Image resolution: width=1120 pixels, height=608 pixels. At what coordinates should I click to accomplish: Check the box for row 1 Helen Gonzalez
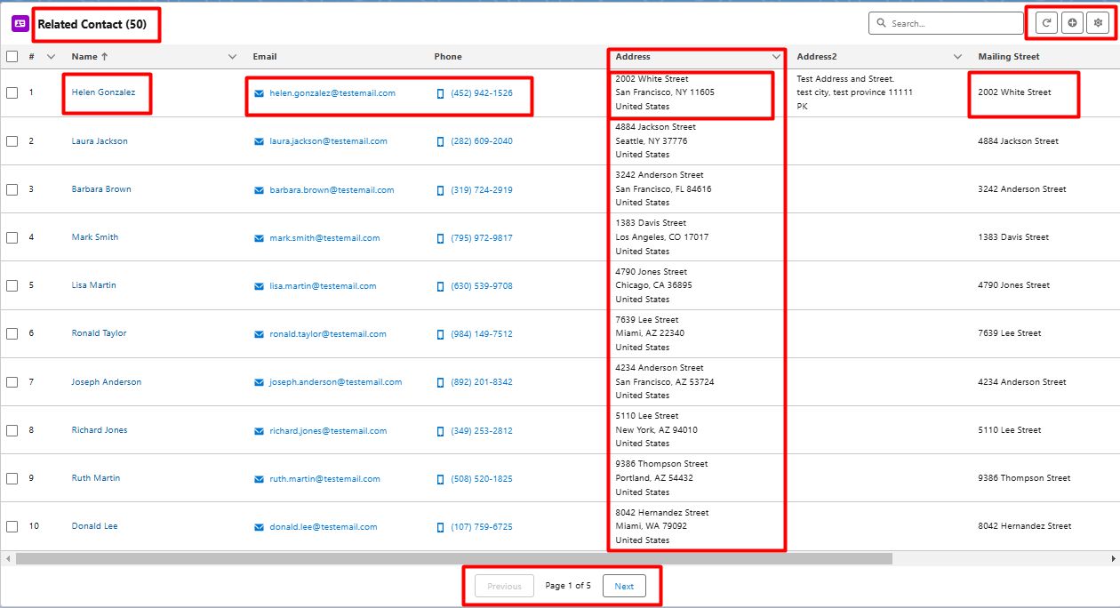click(12, 92)
